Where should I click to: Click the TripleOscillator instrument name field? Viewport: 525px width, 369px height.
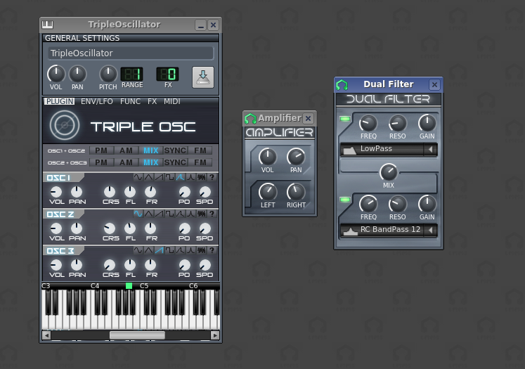[x=131, y=53]
